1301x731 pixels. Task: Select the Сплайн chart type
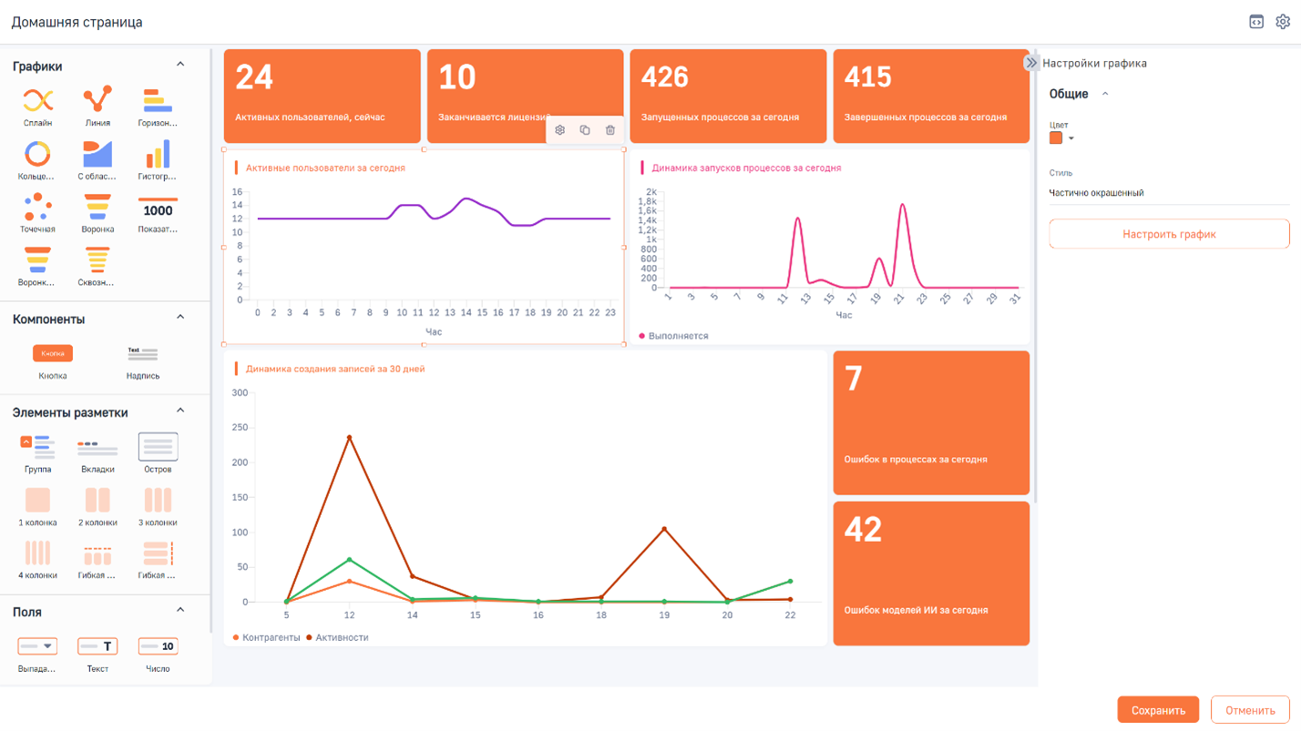(37, 107)
